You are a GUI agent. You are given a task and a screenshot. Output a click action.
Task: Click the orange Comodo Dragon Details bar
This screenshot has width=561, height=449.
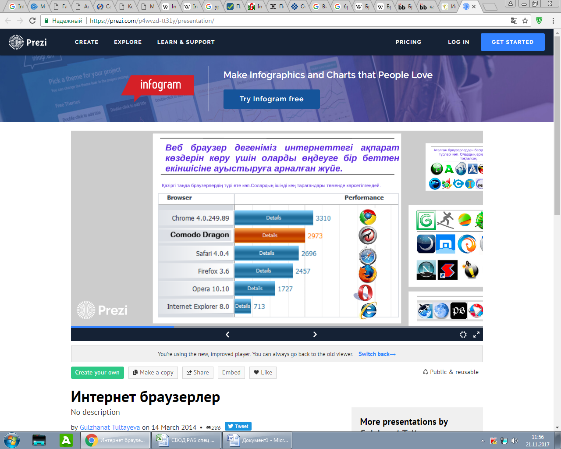(270, 235)
